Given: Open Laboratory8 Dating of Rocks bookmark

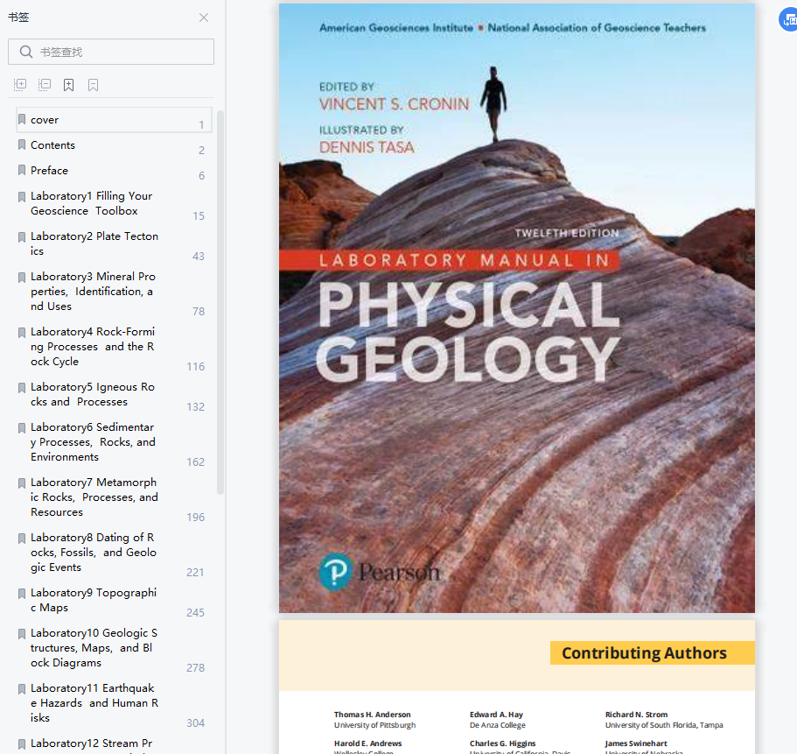Looking at the screenshot, I should [x=94, y=552].
